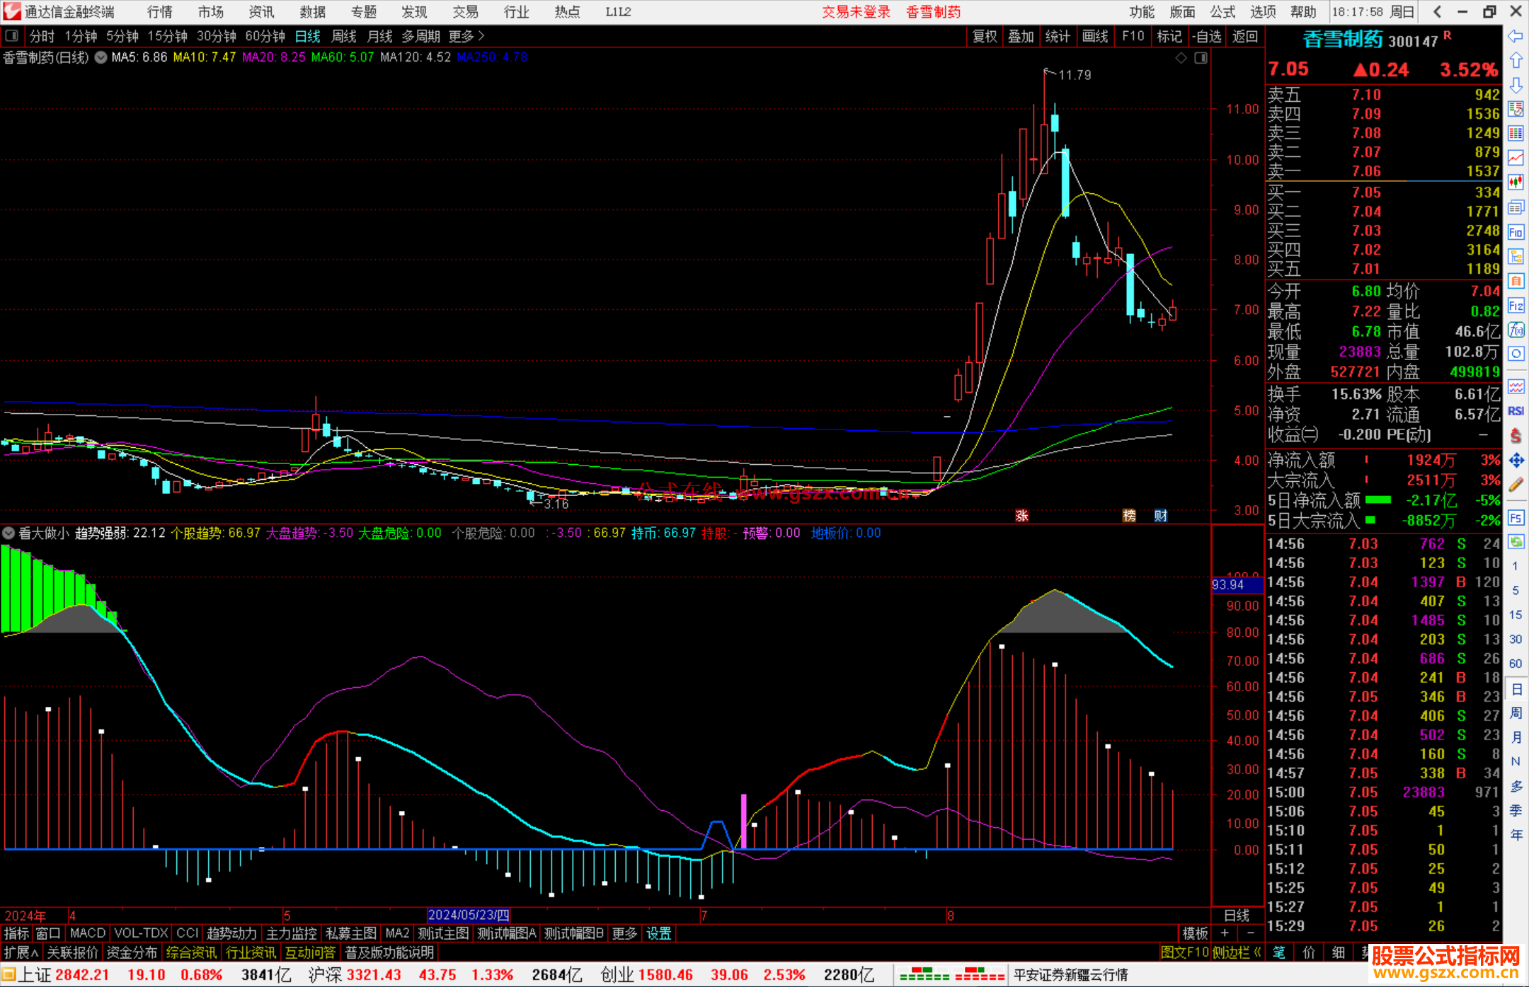This screenshot has height=987, width=1529.
Task: Toggle panel layout icon left of 分时
Action: tap(11, 35)
